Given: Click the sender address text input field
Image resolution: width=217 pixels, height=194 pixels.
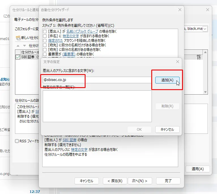Looking at the screenshot, I should click(97, 80).
